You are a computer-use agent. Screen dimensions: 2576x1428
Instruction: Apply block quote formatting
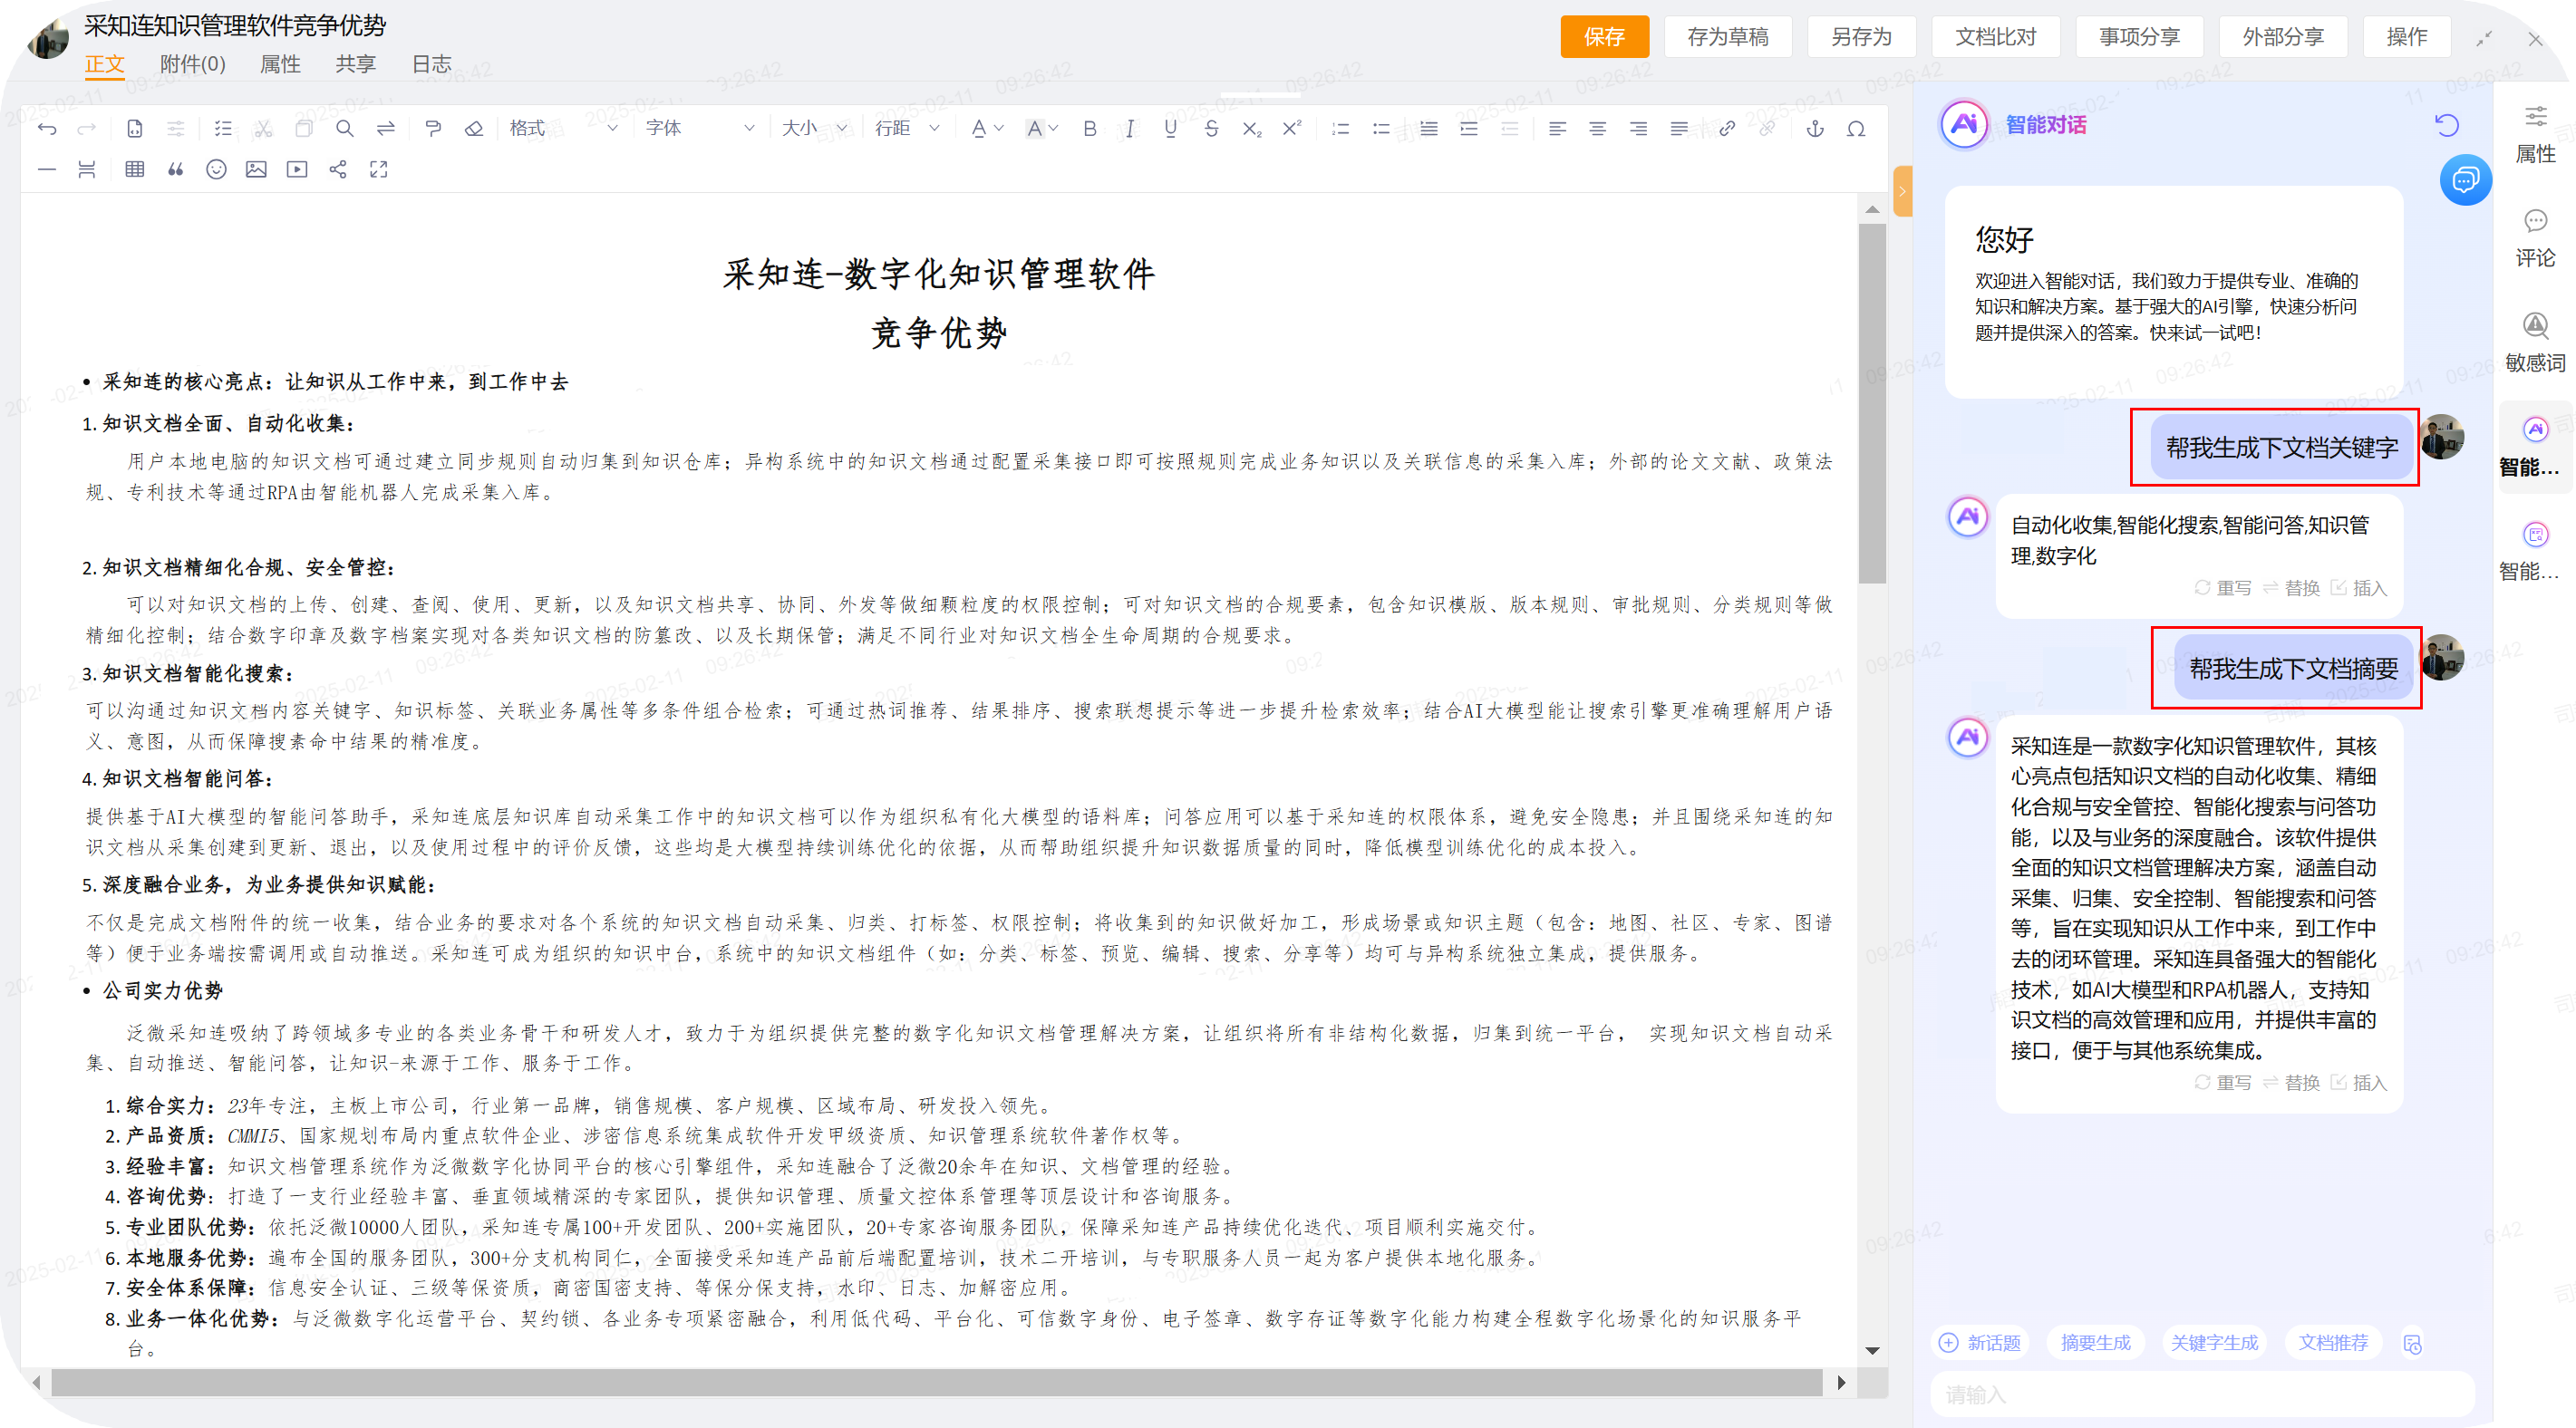tap(176, 170)
